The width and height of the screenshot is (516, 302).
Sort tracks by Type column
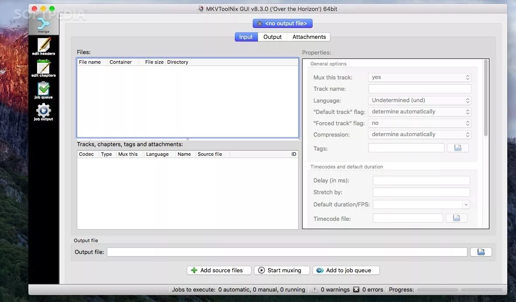[x=107, y=154]
